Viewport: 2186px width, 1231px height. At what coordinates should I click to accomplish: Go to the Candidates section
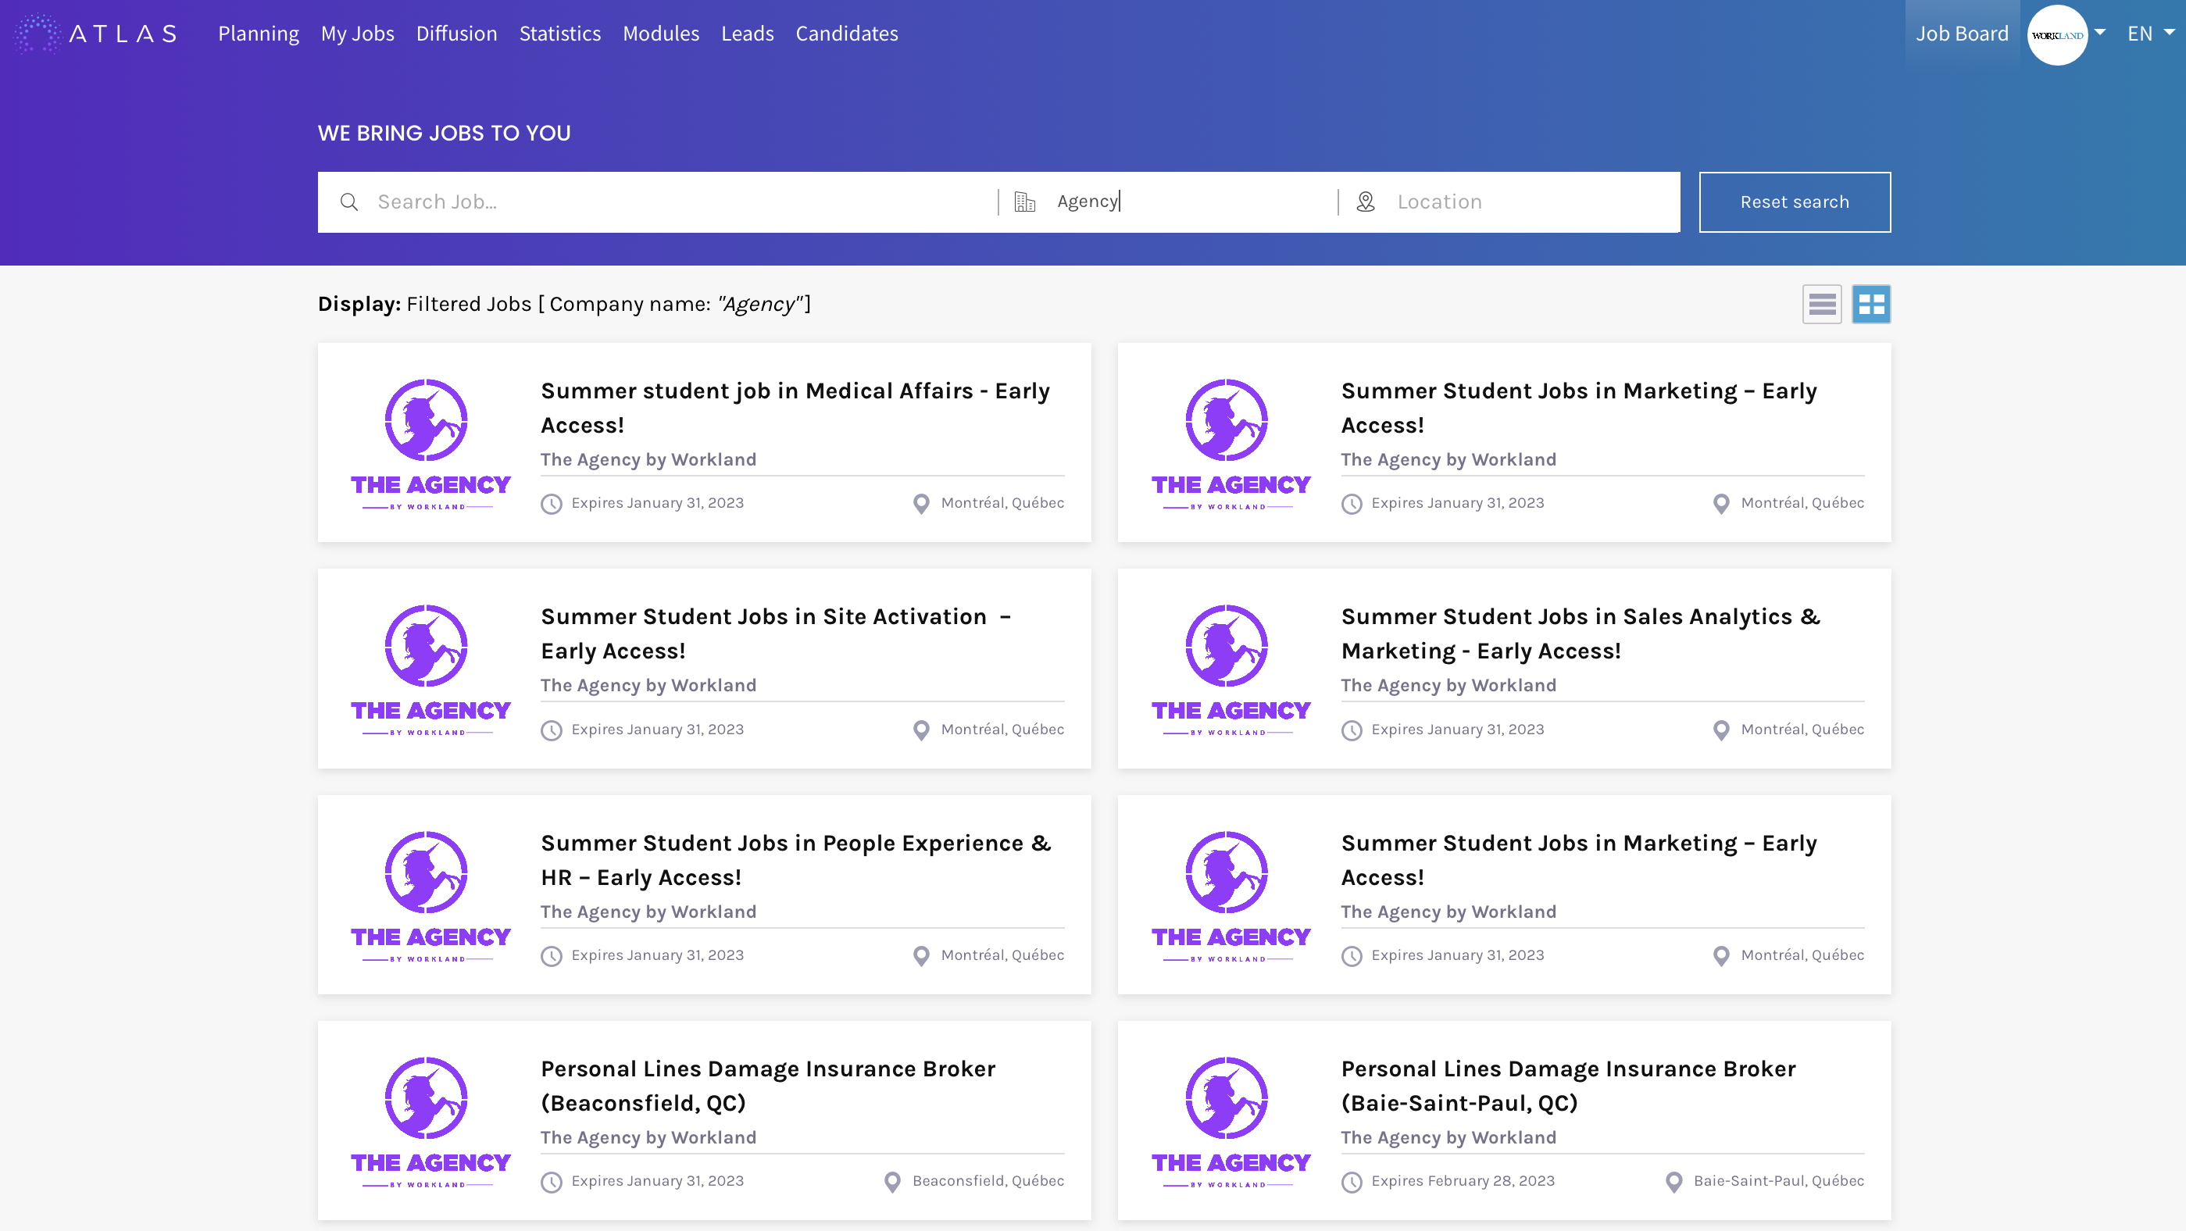pos(846,33)
